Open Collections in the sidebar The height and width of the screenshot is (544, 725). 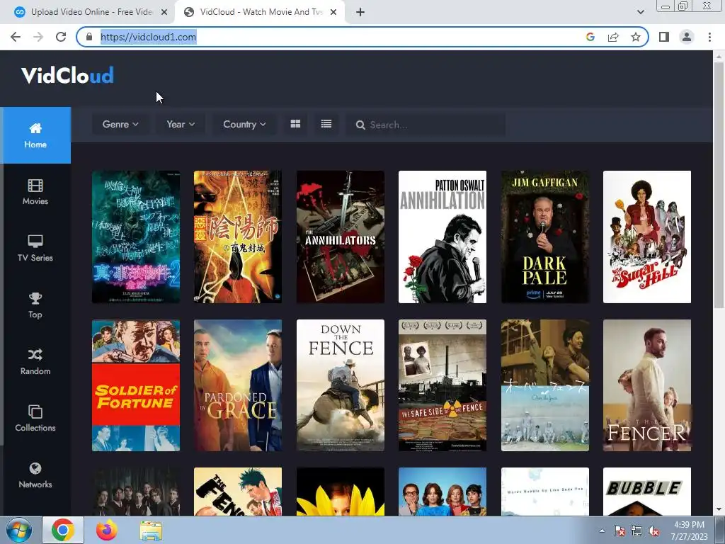pos(35,419)
